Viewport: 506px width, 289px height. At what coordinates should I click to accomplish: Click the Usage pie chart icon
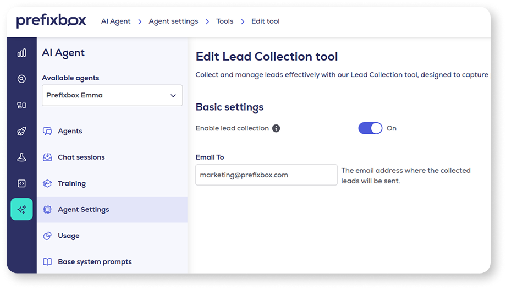pos(47,236)
